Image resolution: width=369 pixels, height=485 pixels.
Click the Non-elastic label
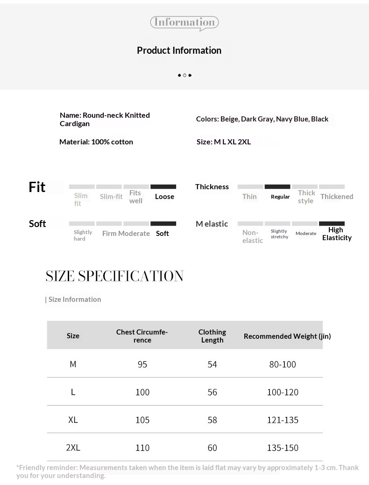pos(253,236)
